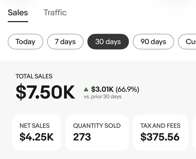Click the active 30 days filter pill

[x=108, y=42]
